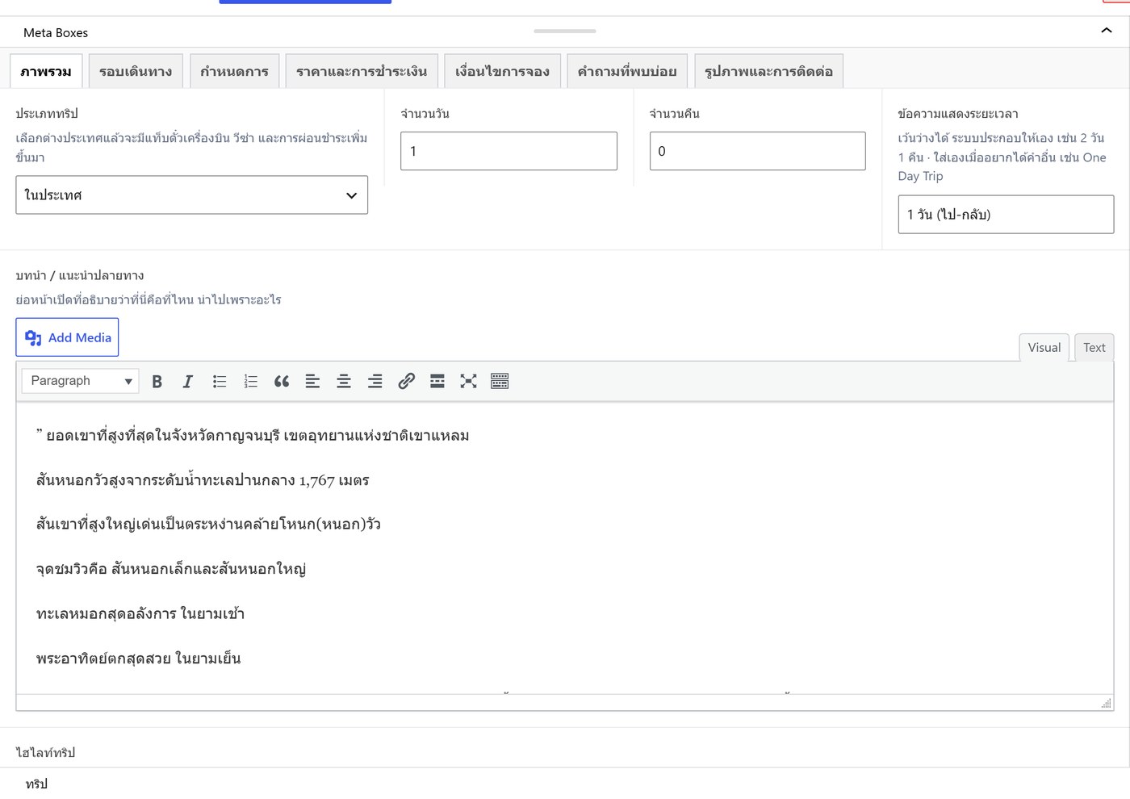Insert Read More tag
1130x799 pixels.
437,381
